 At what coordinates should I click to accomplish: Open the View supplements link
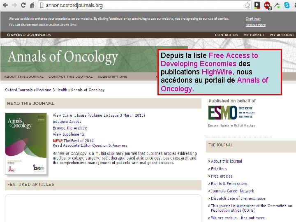point(69,134)
